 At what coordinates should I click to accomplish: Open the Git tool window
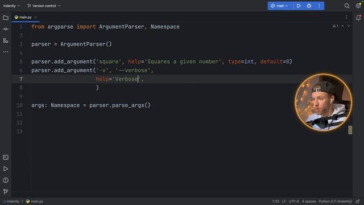click(x=6, y=191)
